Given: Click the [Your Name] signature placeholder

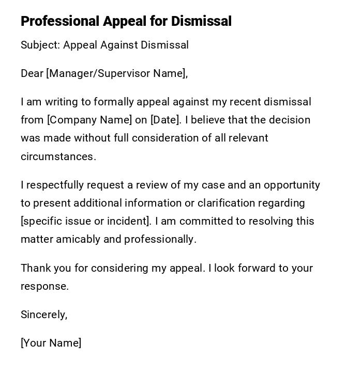Looking at the screenshot, I should click(51, 343).
